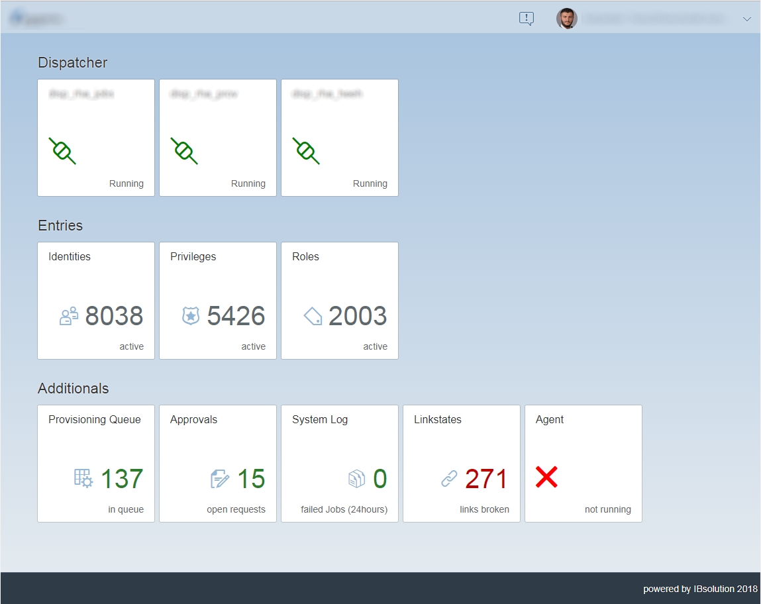Click the first dispatcher's green plug icon
The width and height of the screenshot is (761, 604).
pos(62,151)
